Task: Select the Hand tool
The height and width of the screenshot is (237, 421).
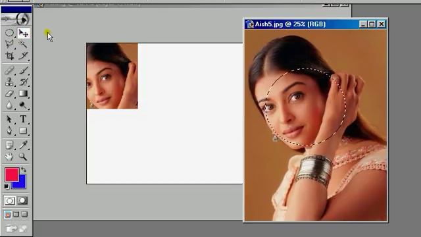Action: pos(9,157)
